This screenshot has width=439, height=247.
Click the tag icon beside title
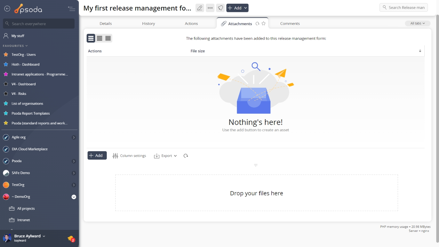point(220,8)
